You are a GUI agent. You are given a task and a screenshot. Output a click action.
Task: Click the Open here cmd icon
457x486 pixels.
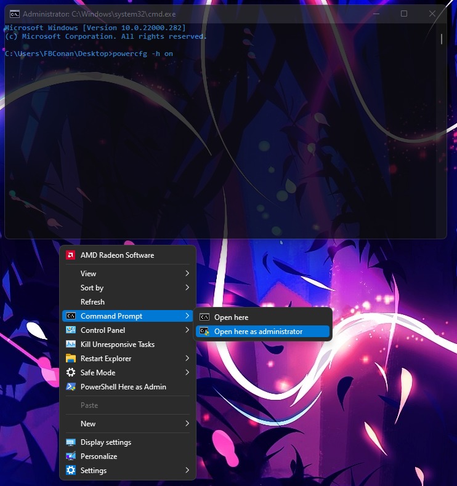tap(204, 317)
